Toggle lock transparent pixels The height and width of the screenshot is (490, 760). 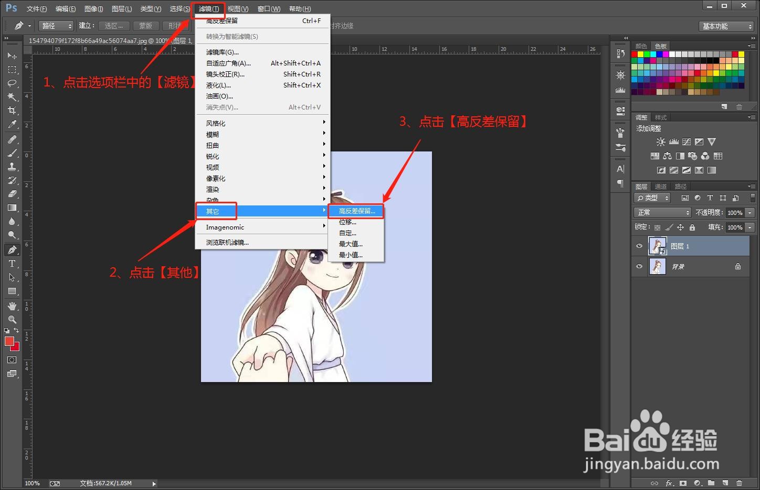click(657, 227)
